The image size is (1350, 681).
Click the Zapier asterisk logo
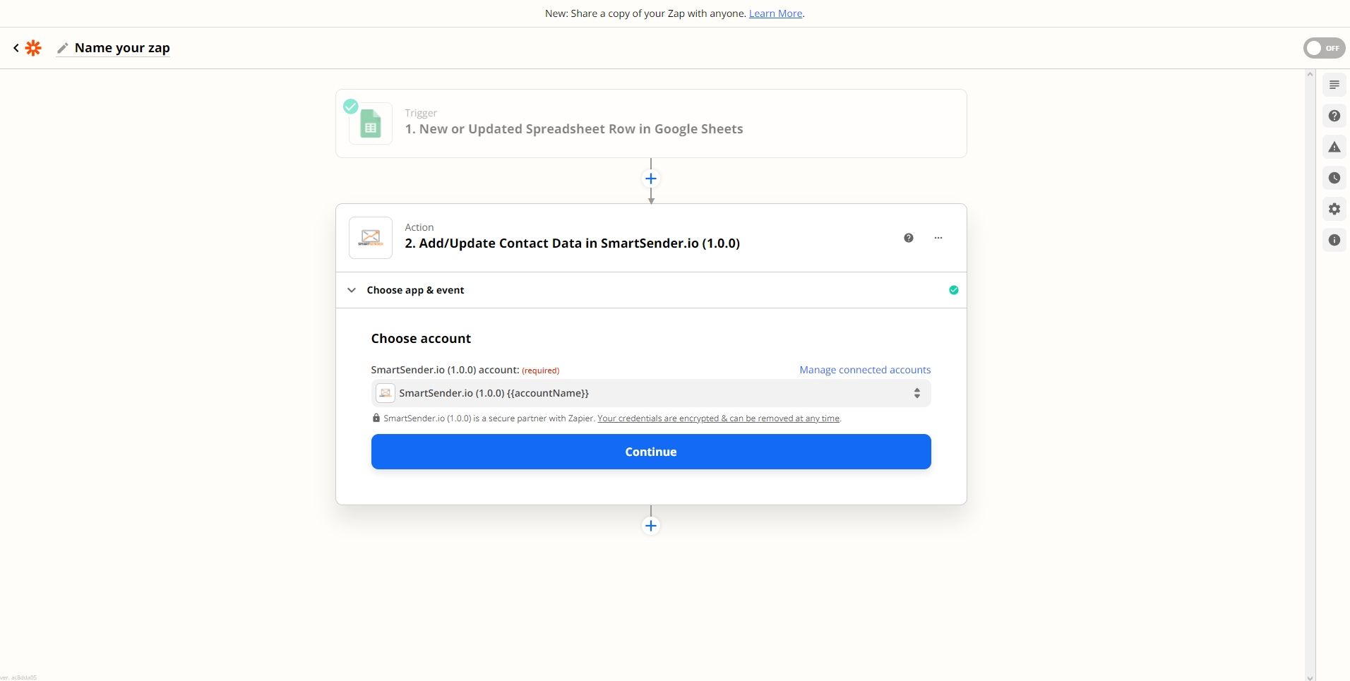coord(33,48)
